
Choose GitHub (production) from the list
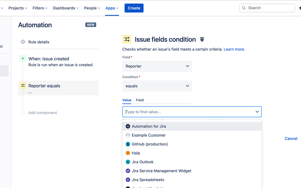click(x=192, y=144)
